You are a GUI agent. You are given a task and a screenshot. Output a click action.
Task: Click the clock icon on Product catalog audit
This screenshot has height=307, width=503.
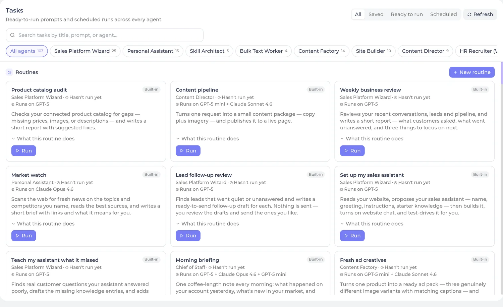[67, 98]
